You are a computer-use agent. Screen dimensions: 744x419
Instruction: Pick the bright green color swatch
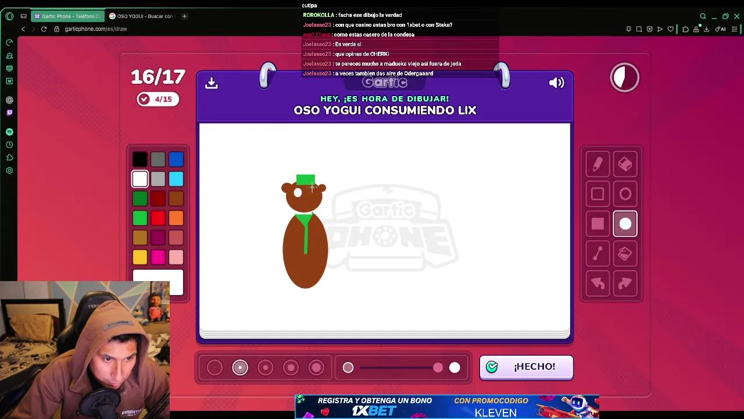[x=139, y=218]
